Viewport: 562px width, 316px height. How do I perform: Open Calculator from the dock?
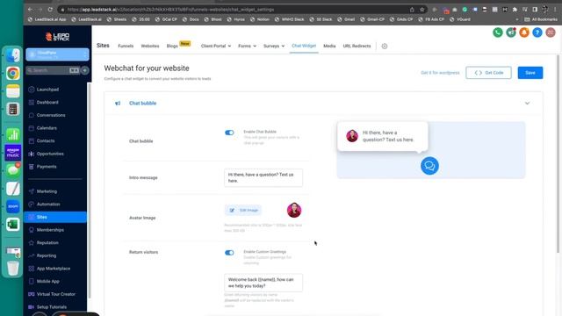[x=13, y=109]
